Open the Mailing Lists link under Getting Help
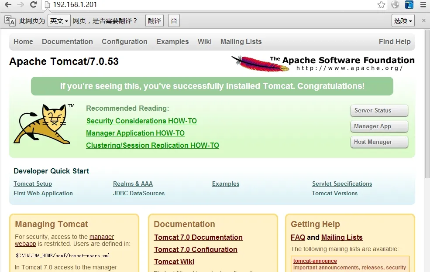Image resolution: width=430 pixels, height=272 pixels. coord(342,237)
